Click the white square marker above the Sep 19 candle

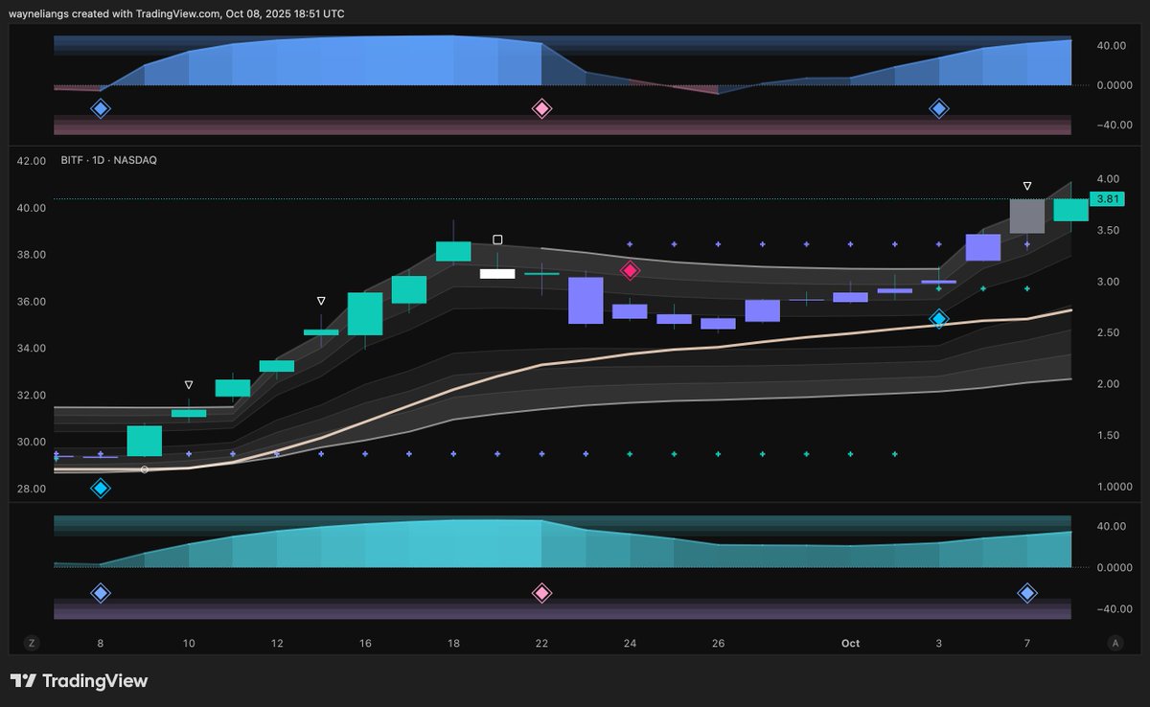497,239
